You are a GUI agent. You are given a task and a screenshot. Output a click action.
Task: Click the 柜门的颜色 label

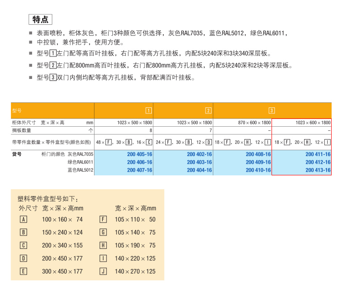tap(53, 154)
